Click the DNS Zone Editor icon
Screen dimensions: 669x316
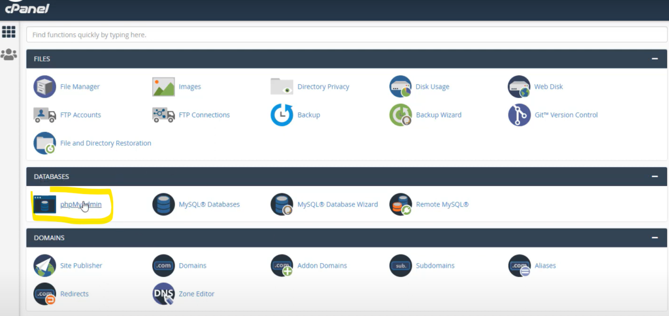163,294
